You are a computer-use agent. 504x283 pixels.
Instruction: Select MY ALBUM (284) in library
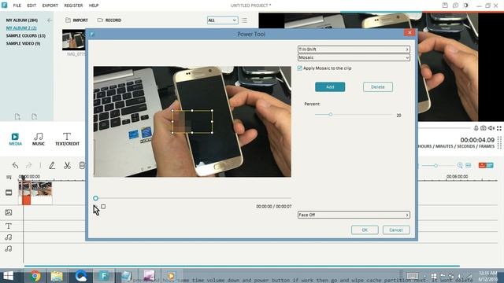(x=22, y=20)
